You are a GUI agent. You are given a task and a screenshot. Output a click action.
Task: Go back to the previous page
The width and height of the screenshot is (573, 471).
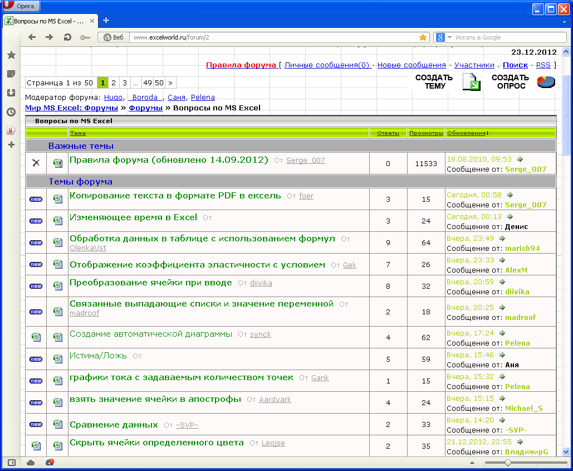point(32,37)
